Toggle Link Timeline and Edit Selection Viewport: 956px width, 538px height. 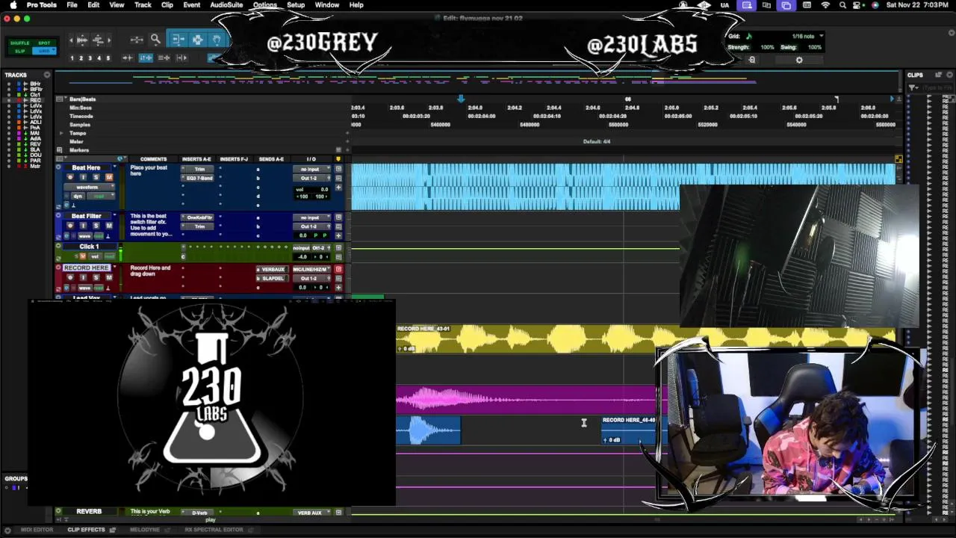[146, 58]
